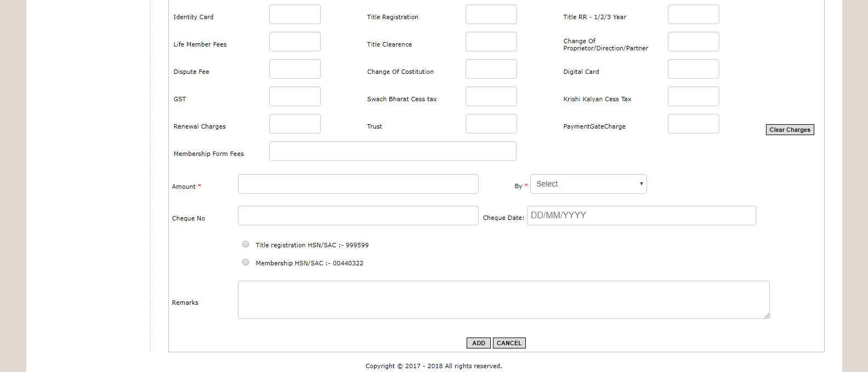868x372 pixels.
Task: Select Membership HSN/SAC radio button
Action: coord(246,263)
